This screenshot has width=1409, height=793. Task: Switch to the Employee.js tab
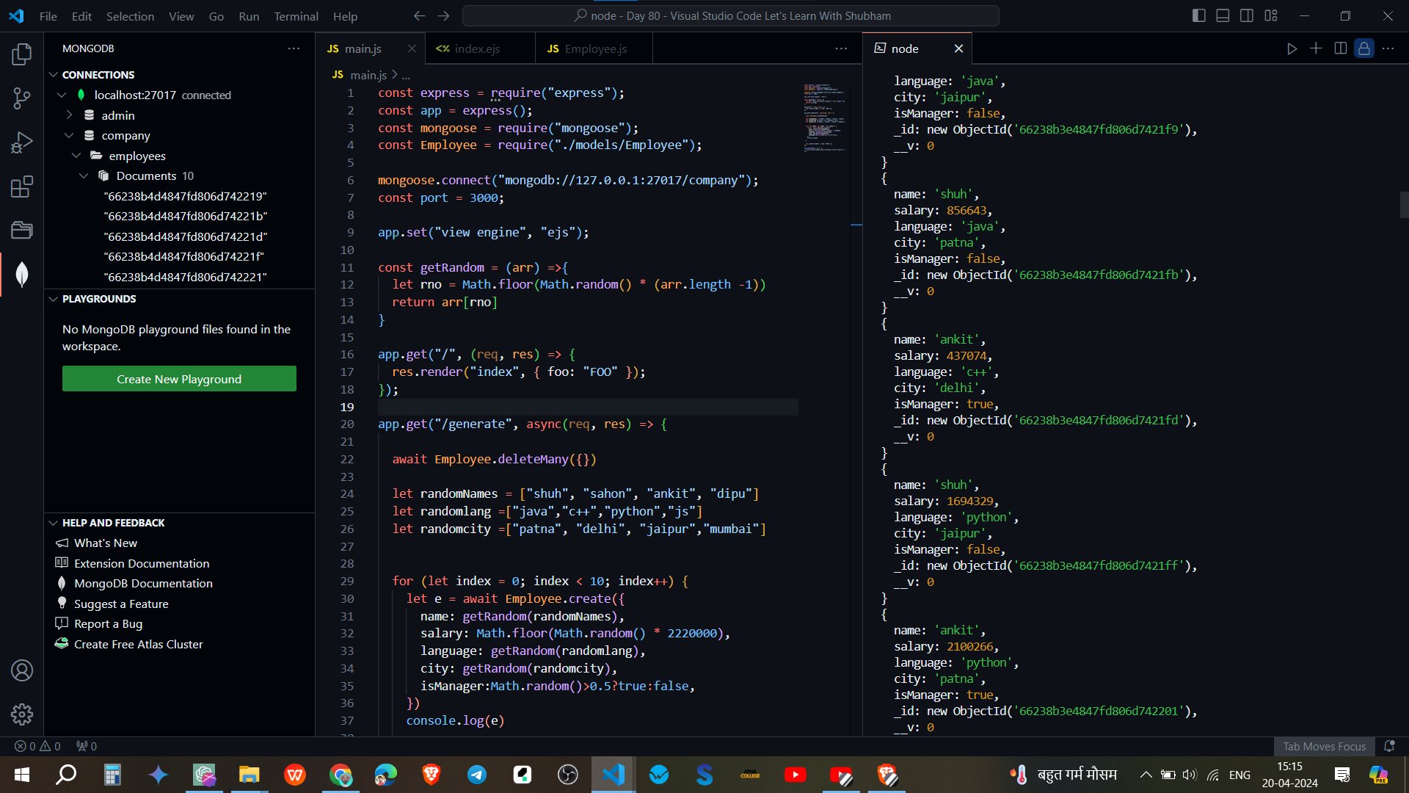(x=594, y=48)
